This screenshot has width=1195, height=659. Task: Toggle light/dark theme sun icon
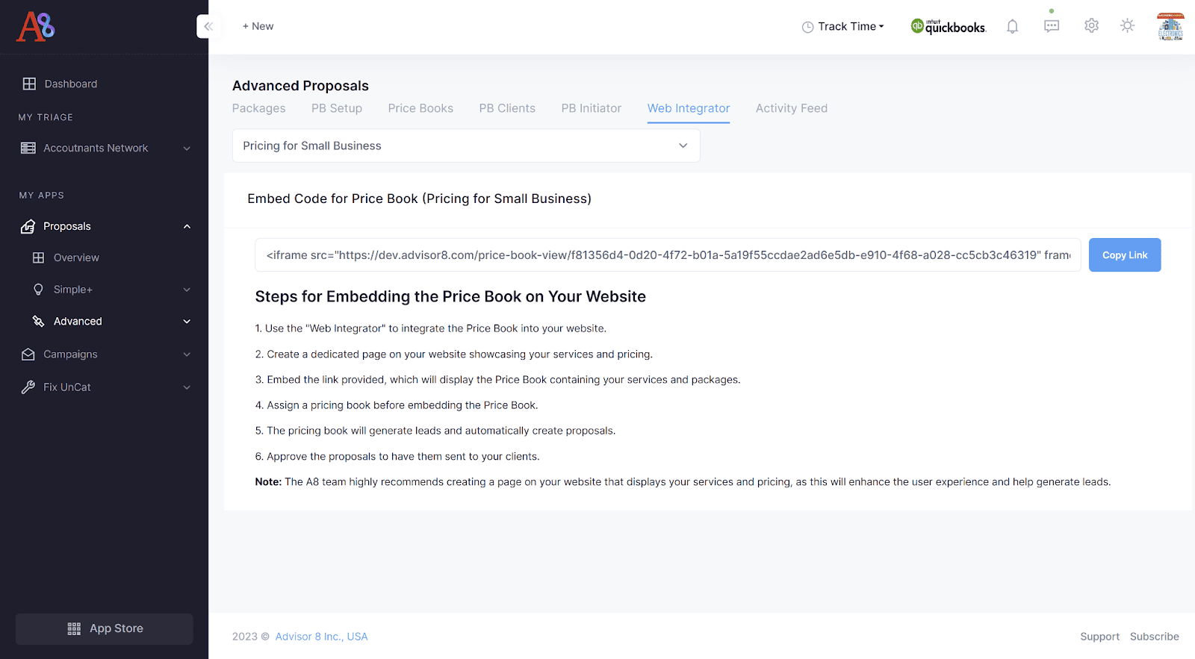[x=1127, y=26]
